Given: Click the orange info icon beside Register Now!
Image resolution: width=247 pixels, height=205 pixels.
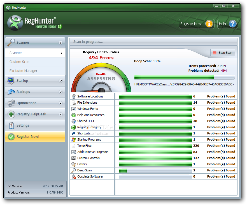Looking at the screenshot, I should [x=209, y=24].
